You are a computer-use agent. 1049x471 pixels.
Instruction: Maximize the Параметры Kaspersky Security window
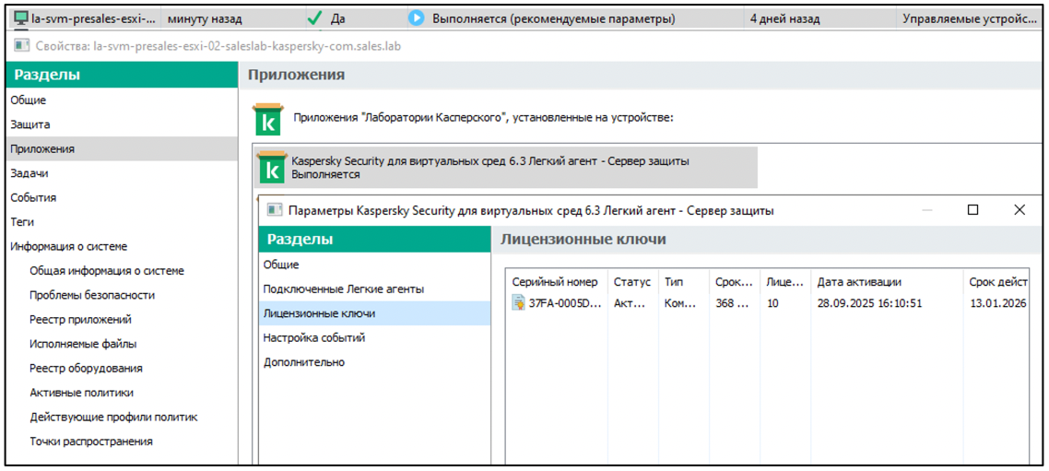click(x=973, y=210)
